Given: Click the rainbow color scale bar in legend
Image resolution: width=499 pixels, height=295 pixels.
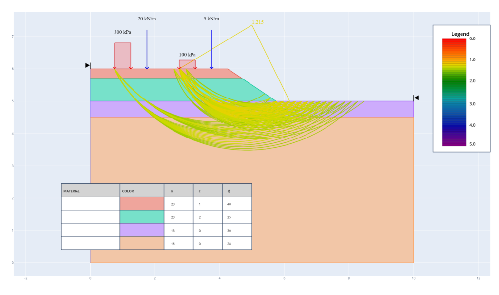Looking at the screenshot, I should [x=454, y=92].
